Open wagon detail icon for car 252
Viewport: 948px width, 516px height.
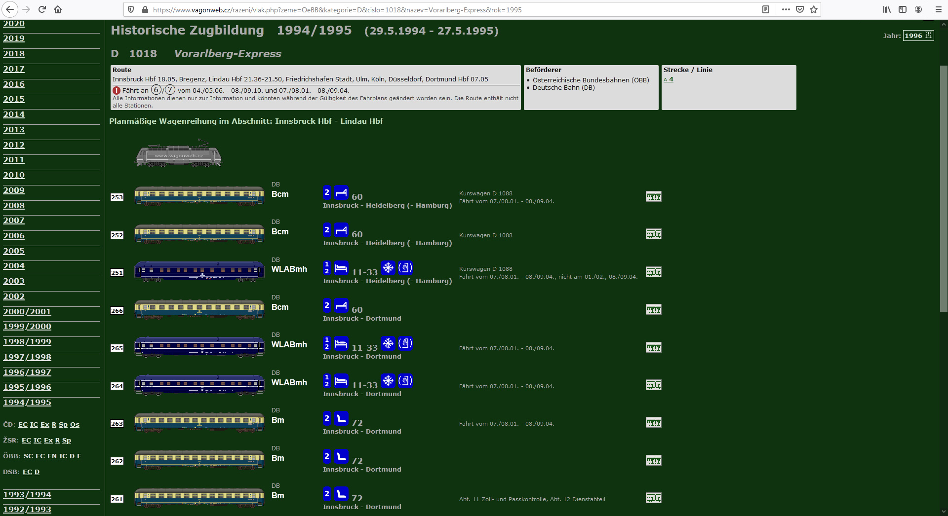click(x=653, y=234)
